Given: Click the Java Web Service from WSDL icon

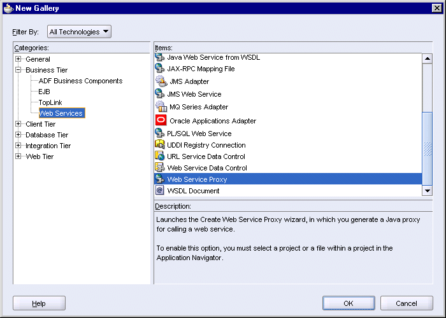Looking at the screenshot, I should [159, 57].
